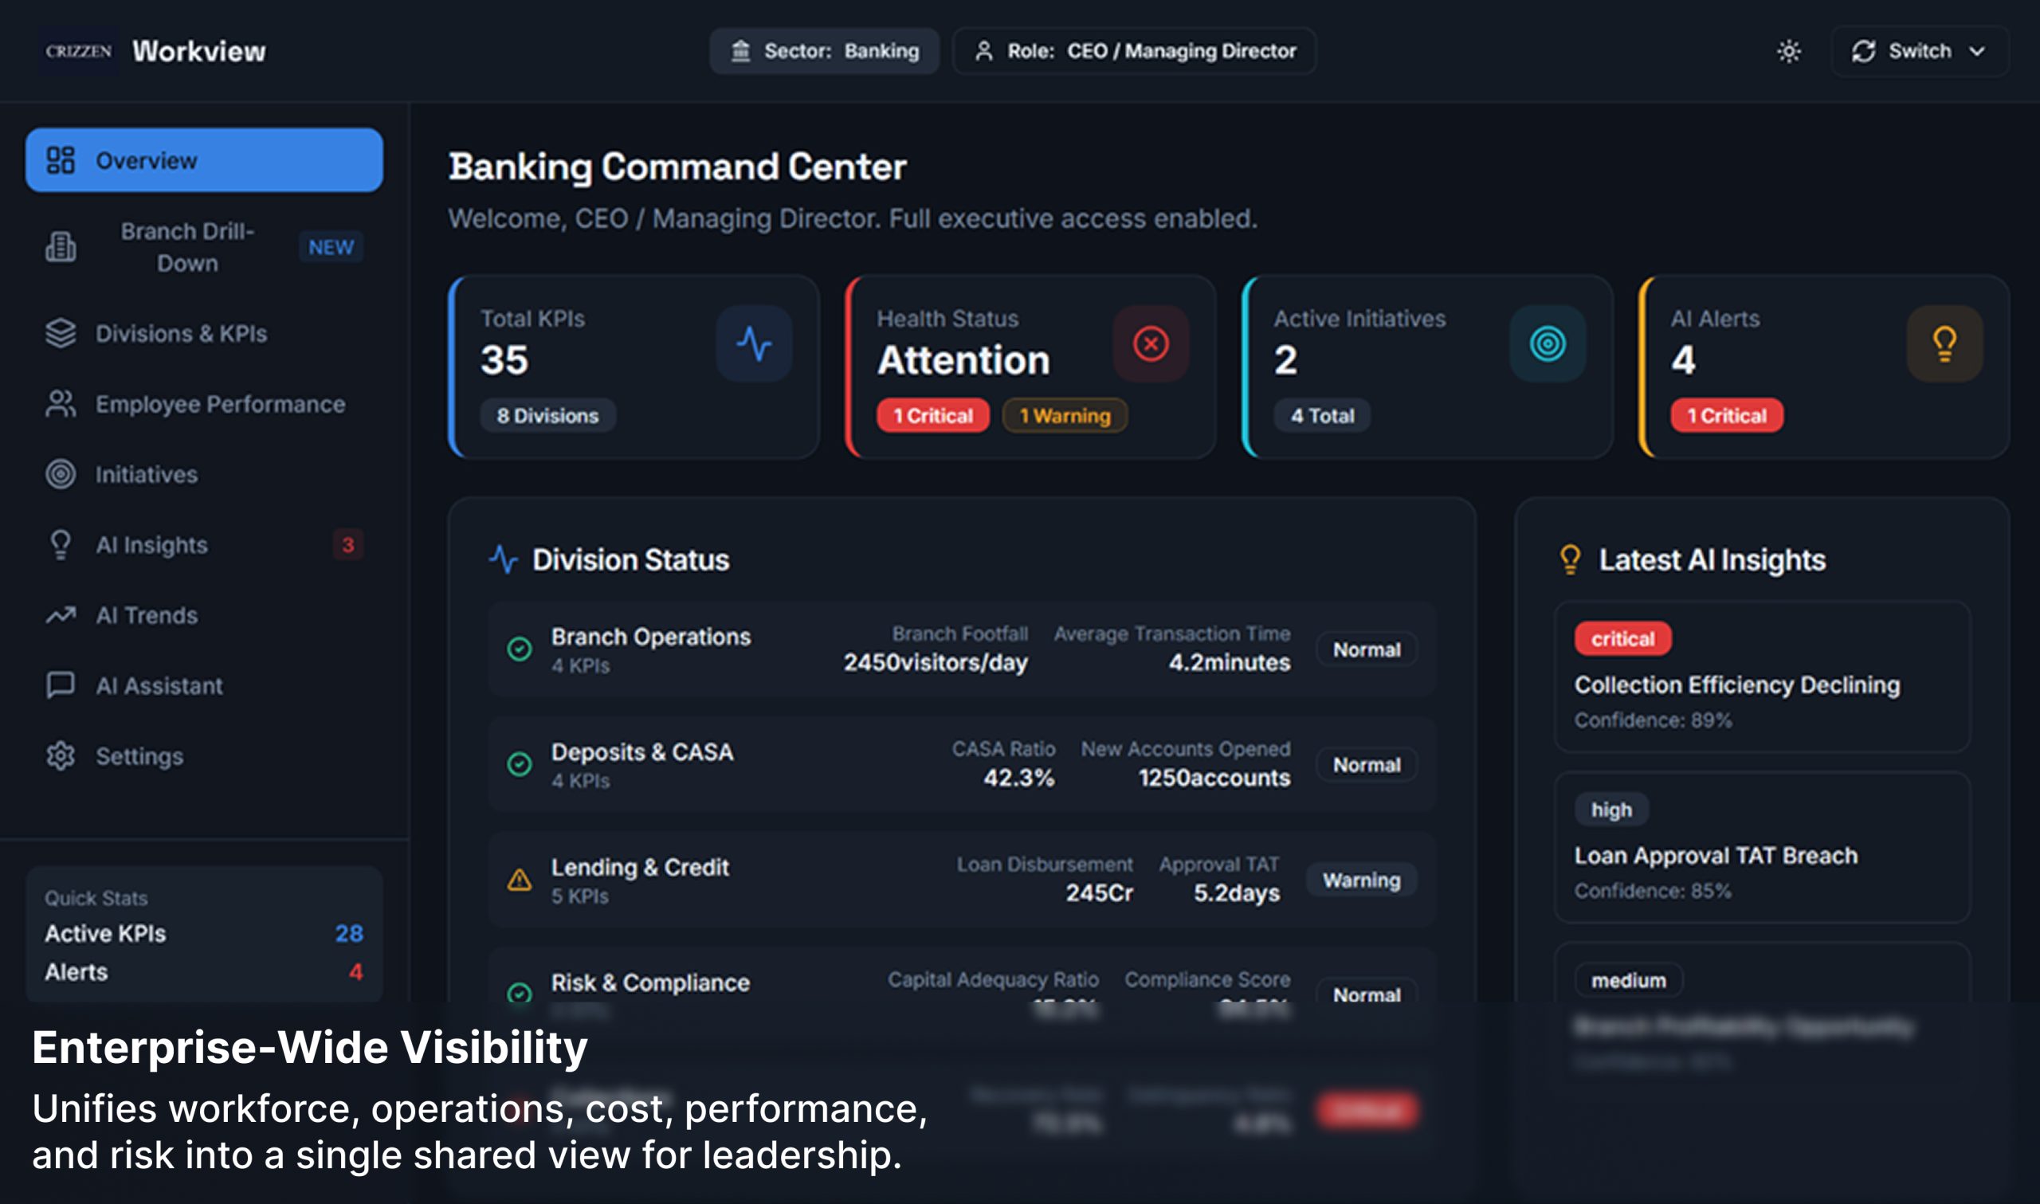Open Branch Drill-Down page
2040x1204 pixels.
tap(187, 247)
